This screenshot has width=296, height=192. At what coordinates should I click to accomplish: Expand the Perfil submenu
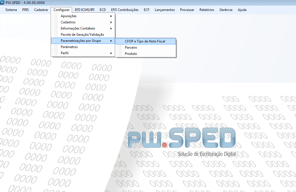(x=83, y=53)
